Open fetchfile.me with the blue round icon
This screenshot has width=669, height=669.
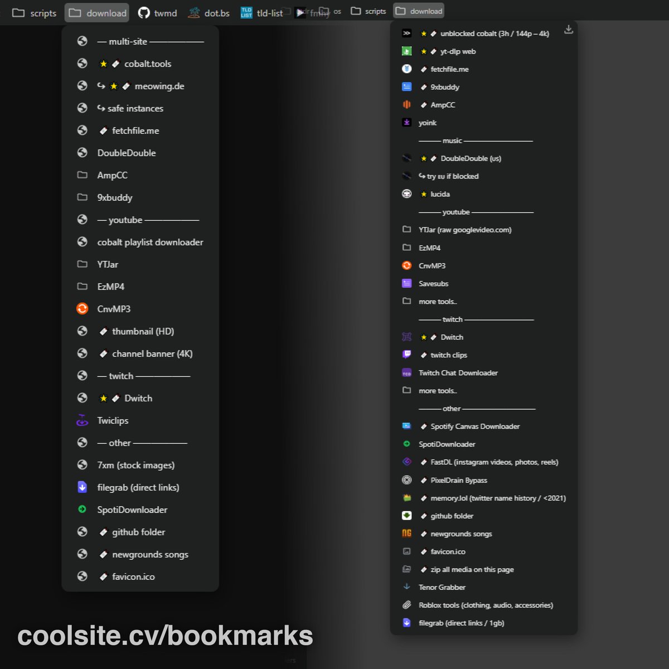(484, 69)
